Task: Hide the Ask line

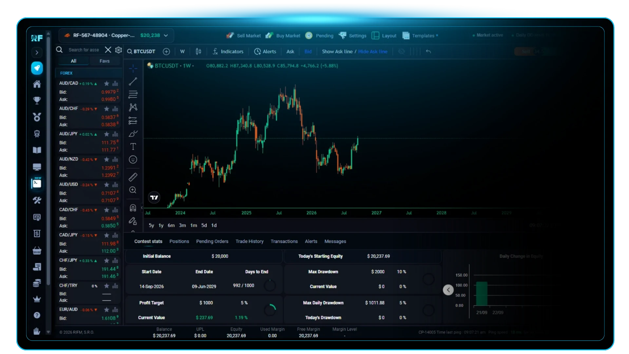Action: coord(373,51)
